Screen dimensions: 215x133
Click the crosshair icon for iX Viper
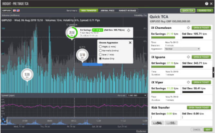tap(188, 82)
